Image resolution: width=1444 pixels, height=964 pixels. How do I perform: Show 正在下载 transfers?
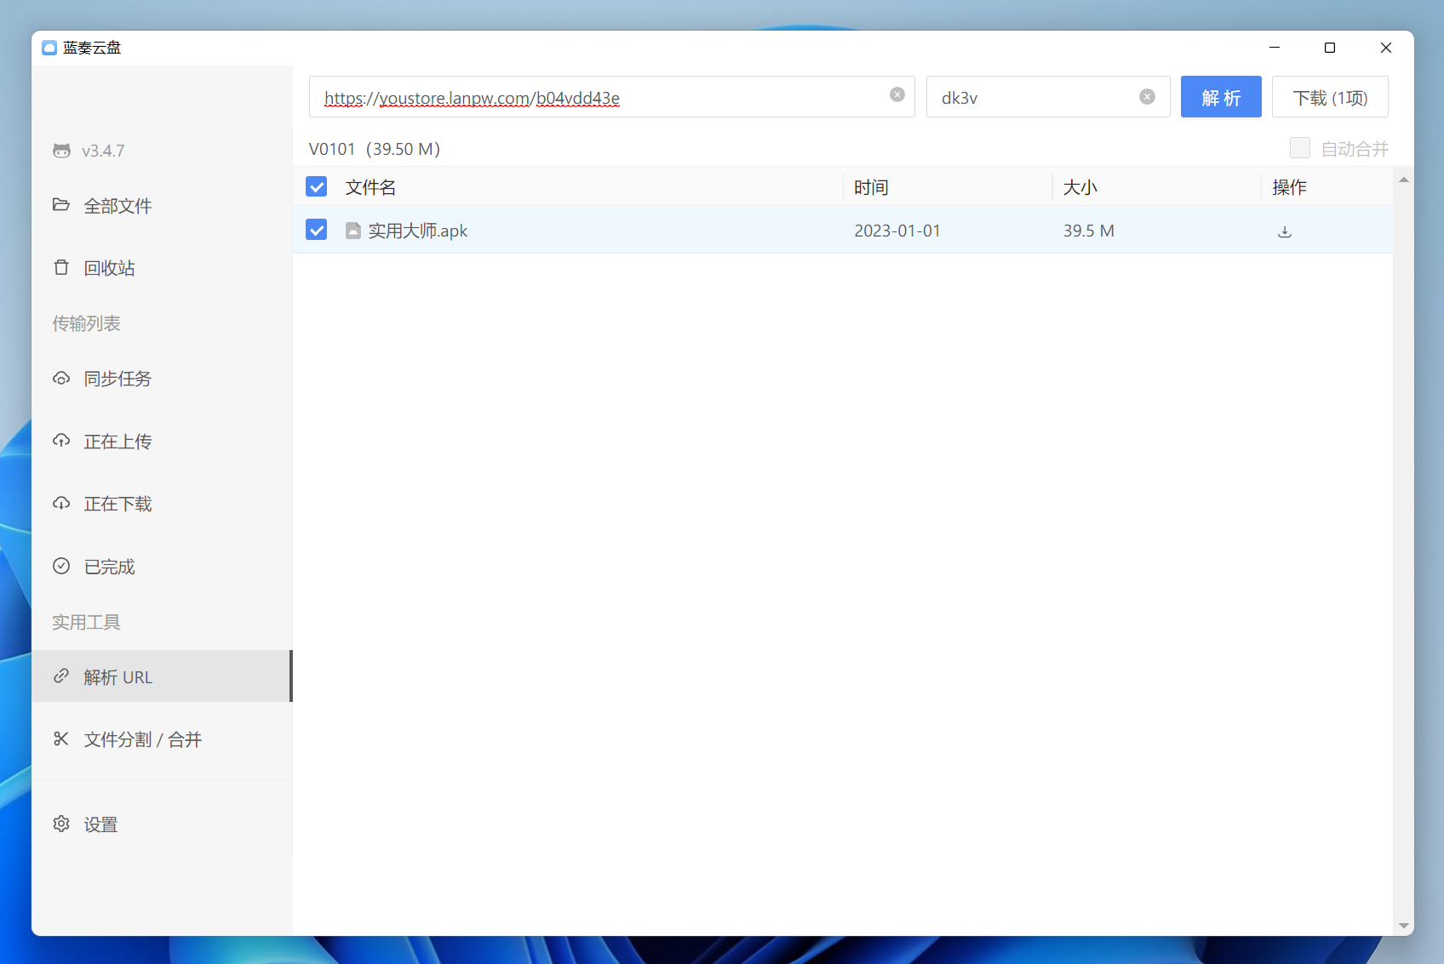[x=162, y=504]
